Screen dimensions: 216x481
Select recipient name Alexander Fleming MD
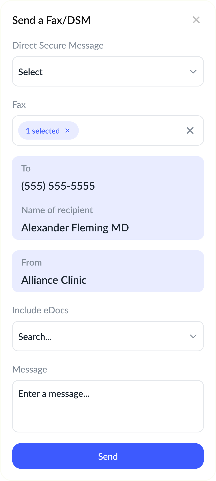[x=75, y=228]
